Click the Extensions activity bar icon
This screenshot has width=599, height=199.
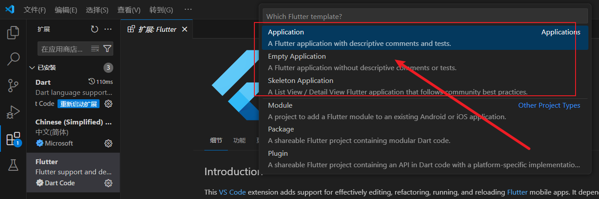(13, 139)
